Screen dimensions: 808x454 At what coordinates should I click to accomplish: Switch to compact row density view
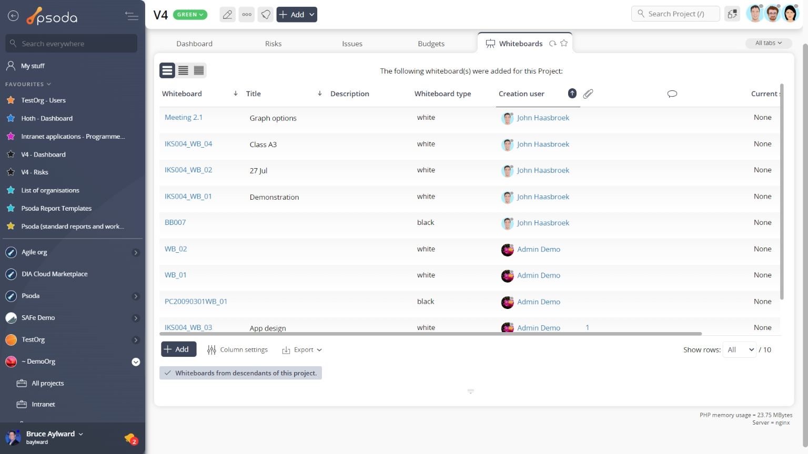[199, 70]
